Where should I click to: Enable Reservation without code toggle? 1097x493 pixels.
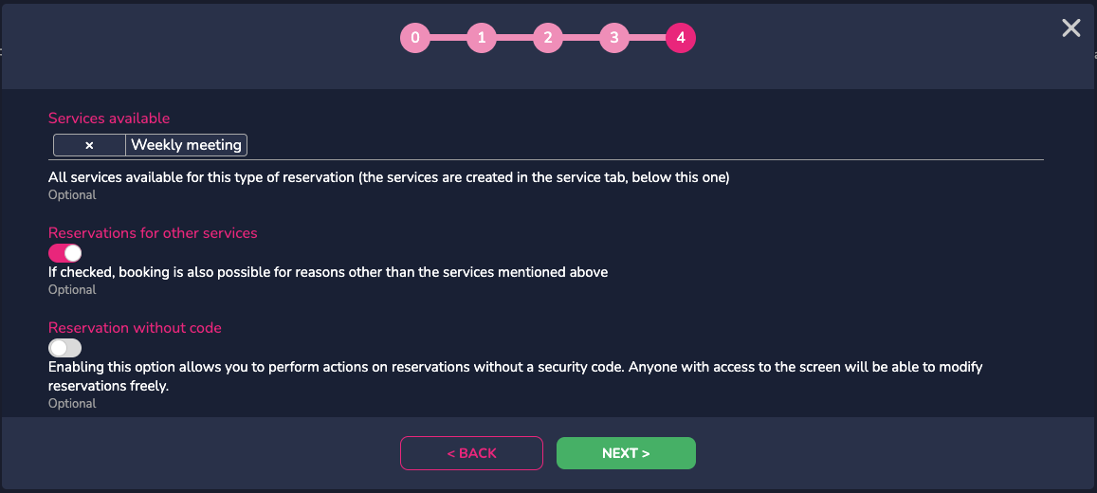pos(65,348)
